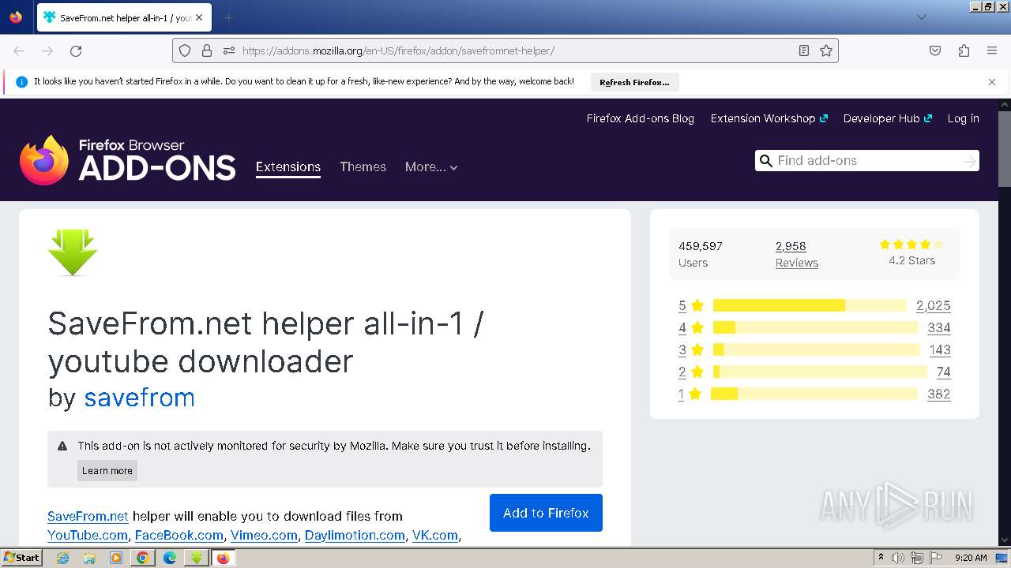Open site permissions icon in address bar
This screenshot has width=1011, height=568.
coord(229,50)
